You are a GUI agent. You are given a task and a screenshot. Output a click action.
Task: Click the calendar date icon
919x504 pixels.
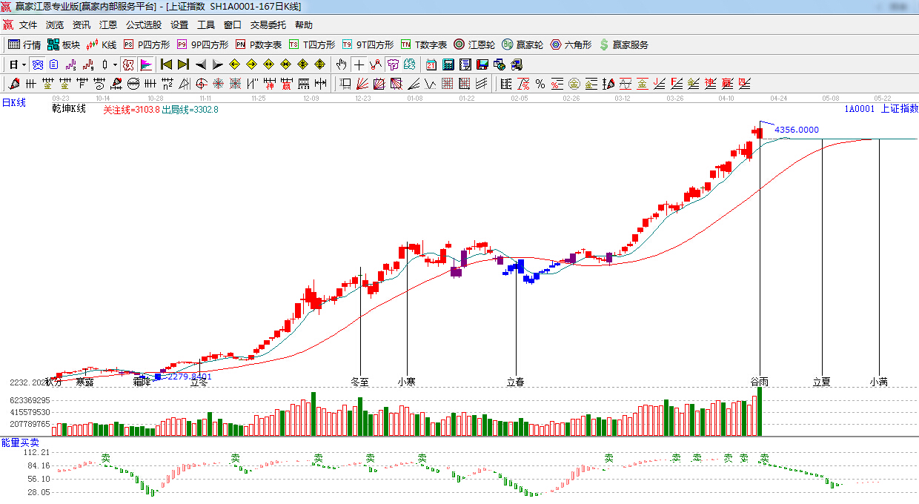point(431,64)
